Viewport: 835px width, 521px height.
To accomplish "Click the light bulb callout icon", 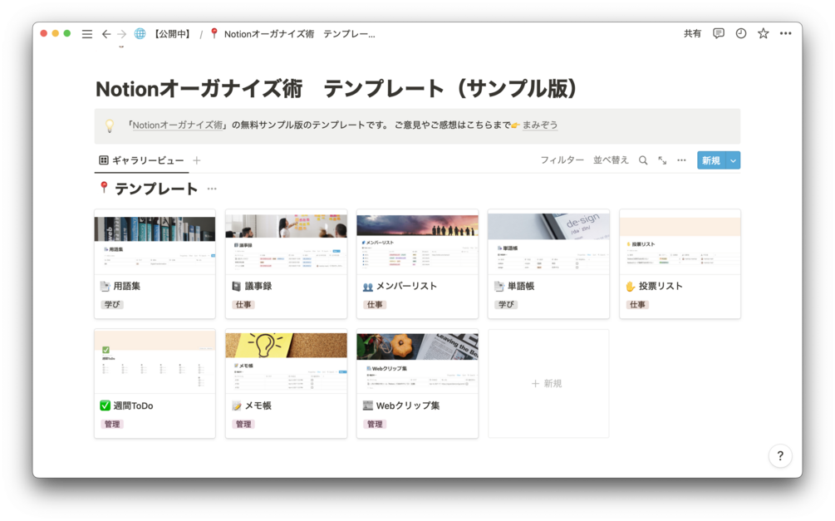I will [x=110, y=125].
